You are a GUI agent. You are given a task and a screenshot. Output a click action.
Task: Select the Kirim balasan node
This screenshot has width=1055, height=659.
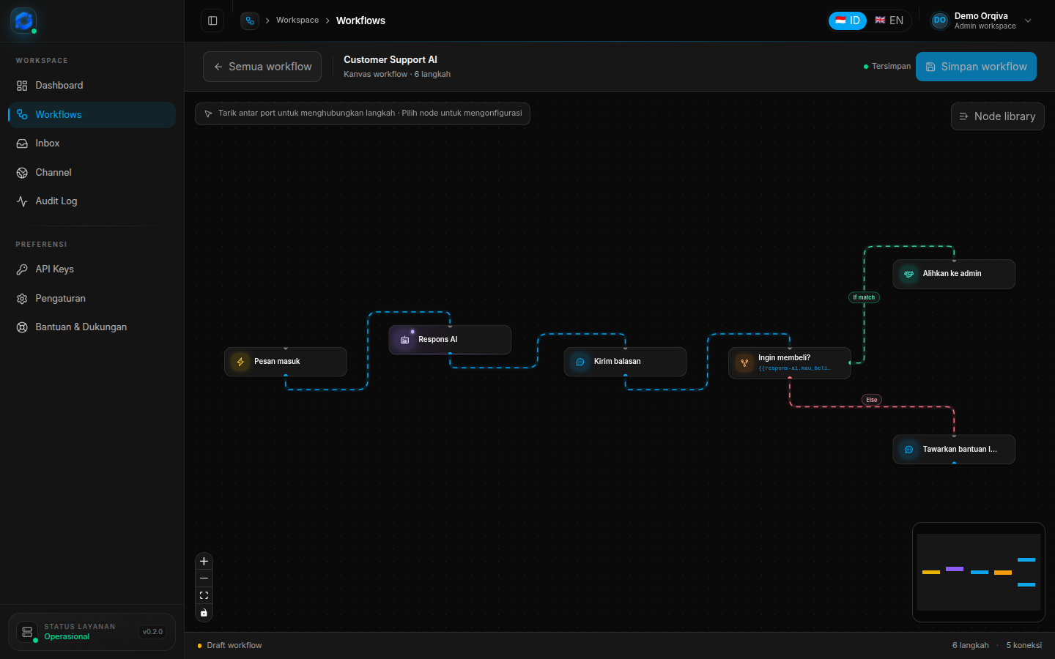(625, 362)
